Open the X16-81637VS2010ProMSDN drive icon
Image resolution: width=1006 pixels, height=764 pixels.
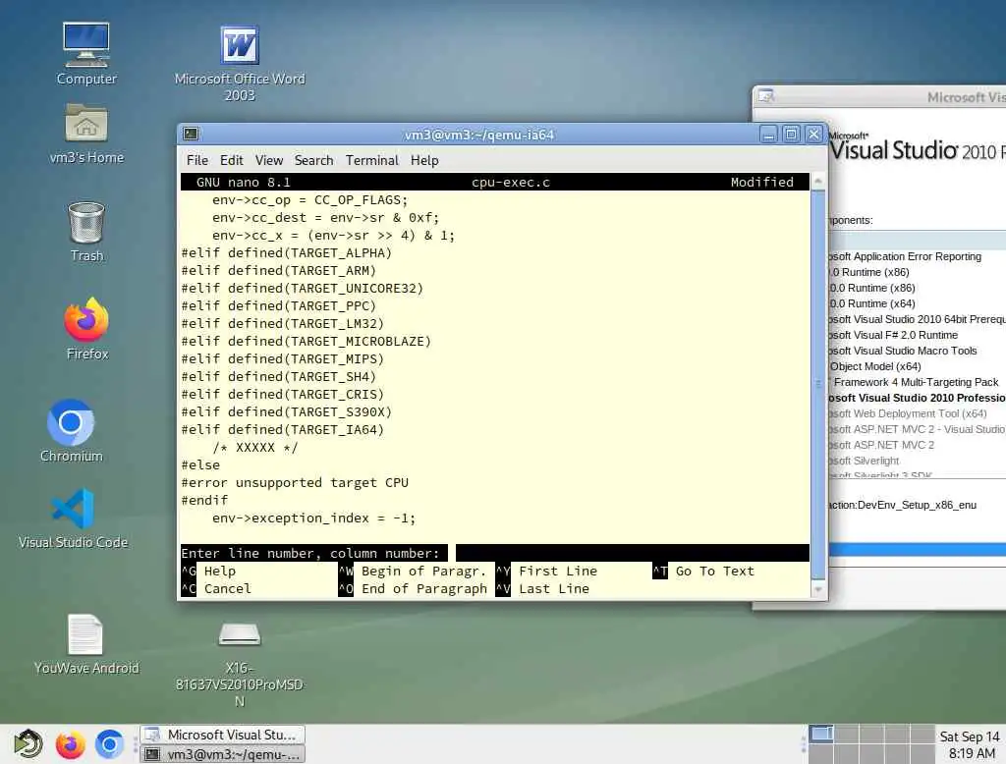pyautogui.click(x=240, y=664)
